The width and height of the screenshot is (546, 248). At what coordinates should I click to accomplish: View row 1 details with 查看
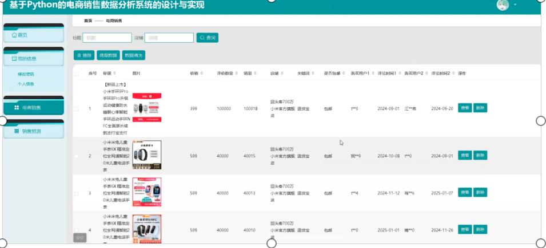(465, 108)
